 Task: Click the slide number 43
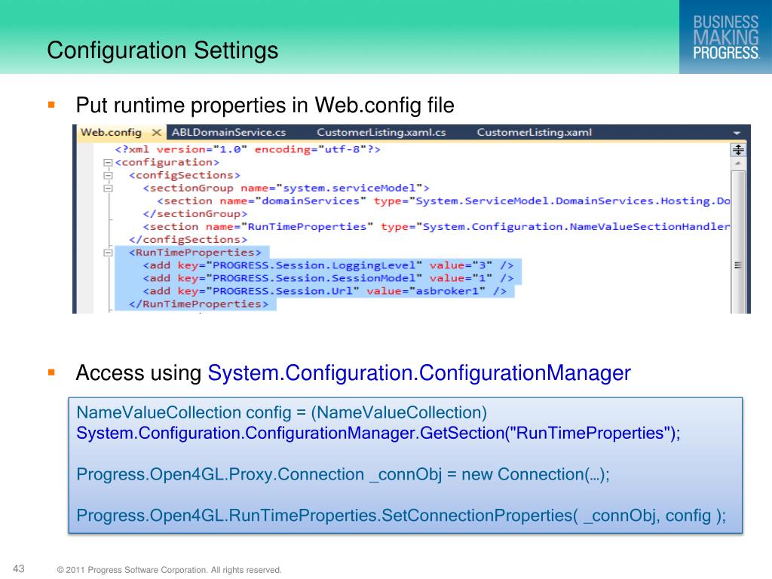(x=19, y=568)
